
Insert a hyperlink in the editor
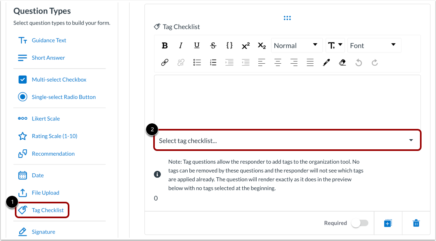click(x=164, y=62)
